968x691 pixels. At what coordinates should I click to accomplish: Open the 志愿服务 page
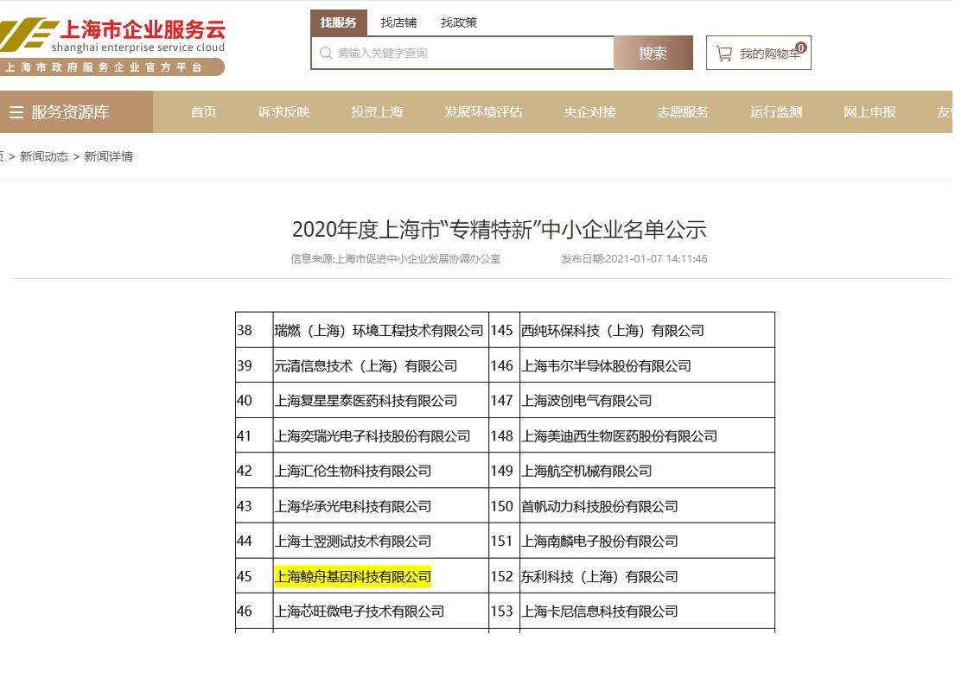click(x=683, y=111)
